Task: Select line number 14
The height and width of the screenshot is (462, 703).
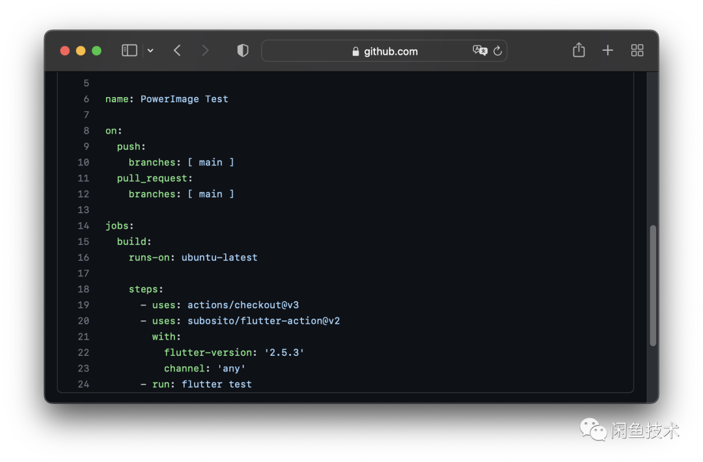Action: pyautogui.click(x=83, y=226)
